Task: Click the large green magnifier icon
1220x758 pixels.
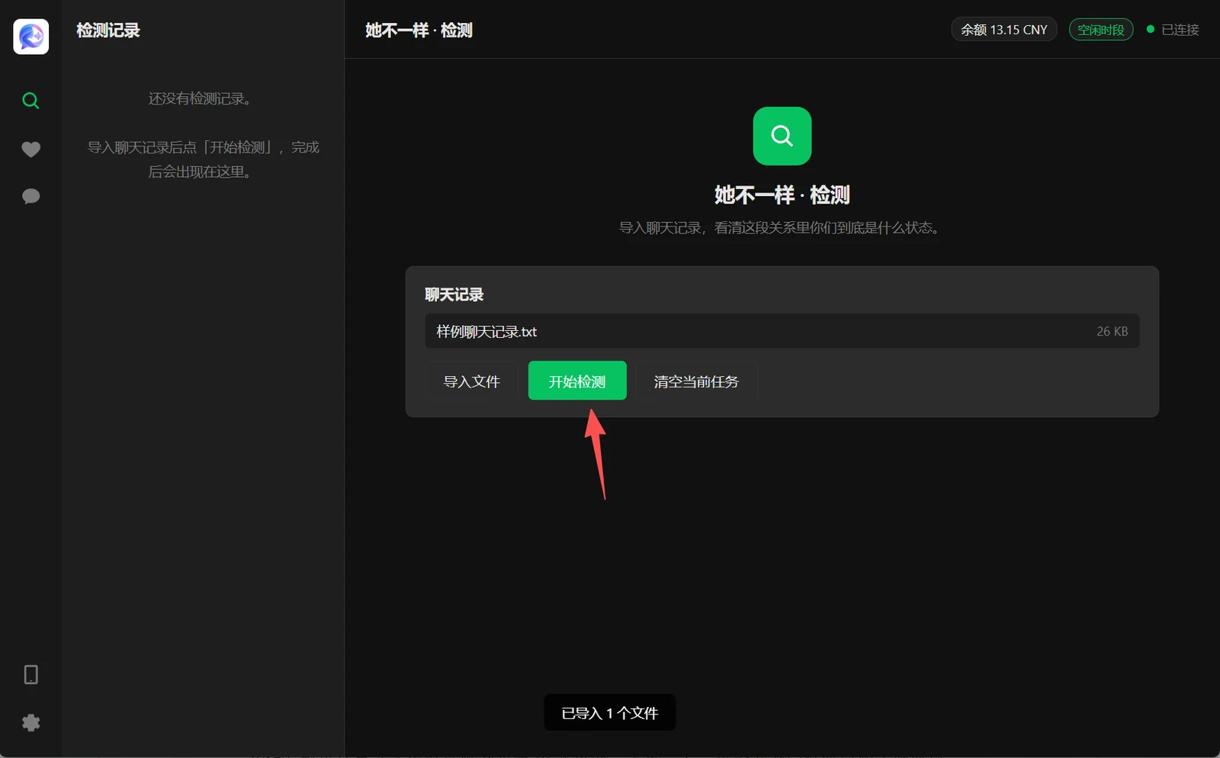Action: click(x=782, y=136)
